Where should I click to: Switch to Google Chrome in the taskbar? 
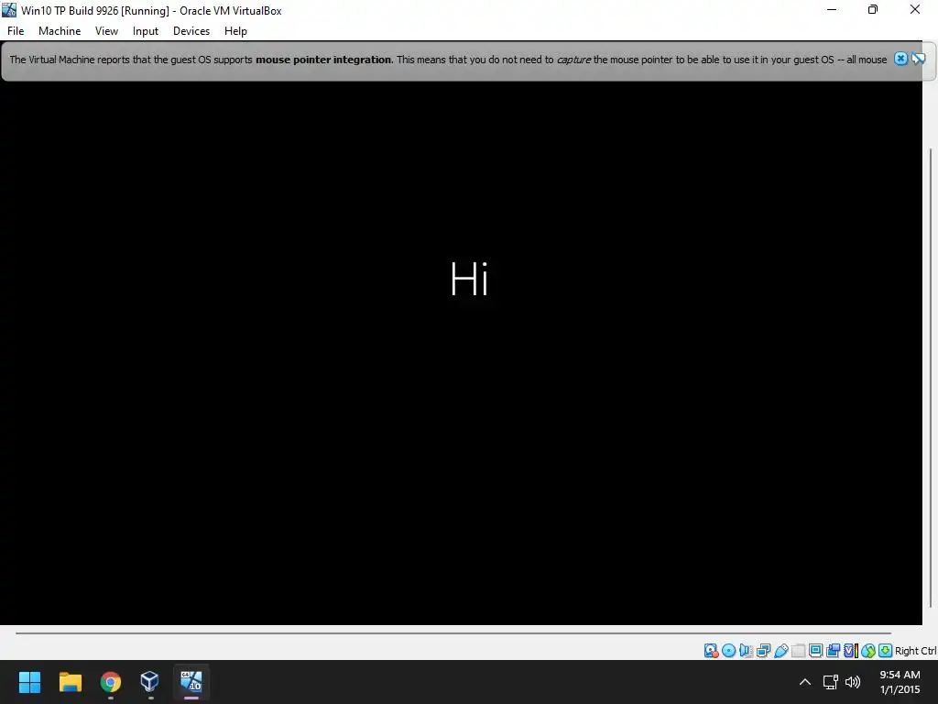pos(111,682)
